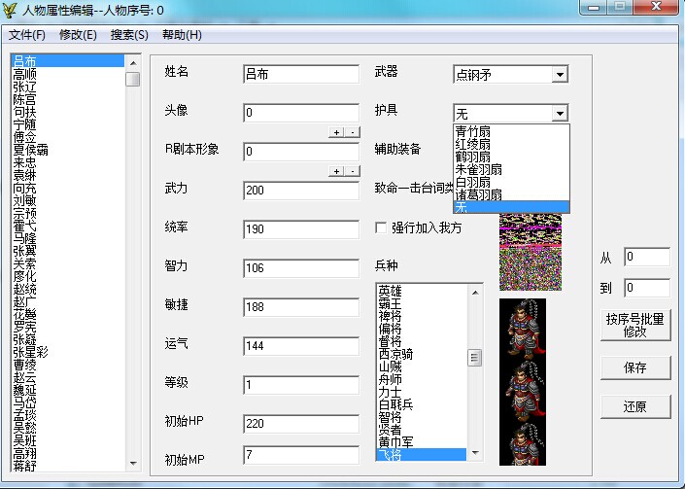Screen dimensions: 685x489
Task: Click the top character sprite thumbnail
Action: (522, 326)
